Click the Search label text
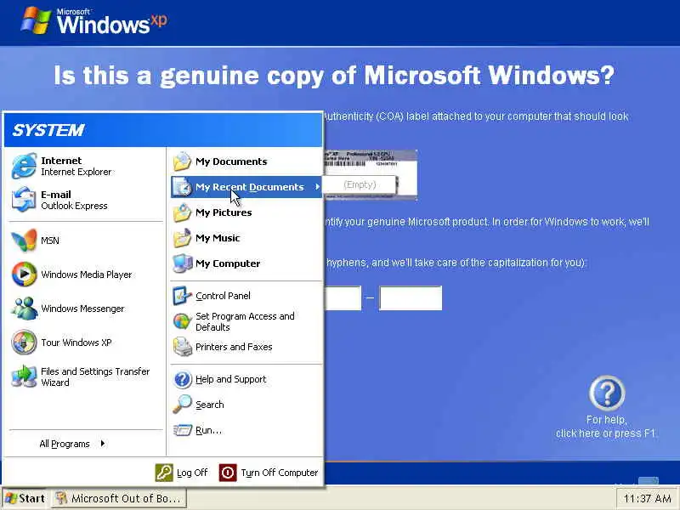Screen dimensions: 680x510 (209, 405)
